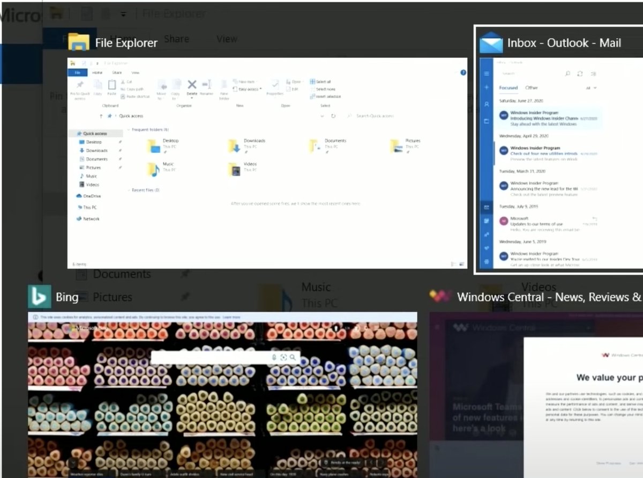Open the Share ribbon tab in File Explorer preview
Viewport: 643px width, 478px height.
pos(117,72)
